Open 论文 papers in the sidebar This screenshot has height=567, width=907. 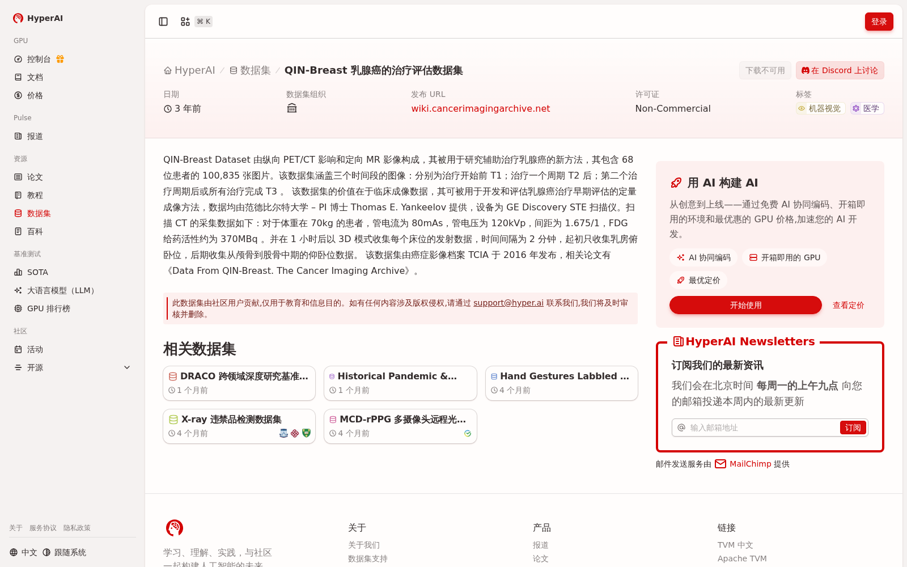pyautogui.click(x=73, y=177)
